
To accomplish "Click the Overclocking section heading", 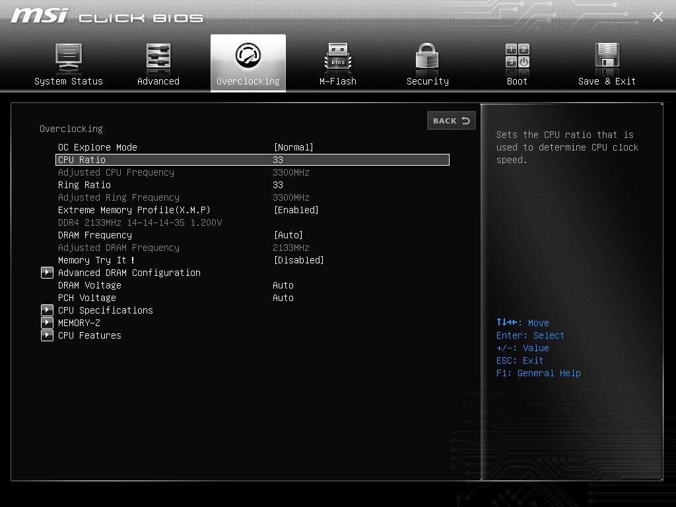I will click(71, 129).
